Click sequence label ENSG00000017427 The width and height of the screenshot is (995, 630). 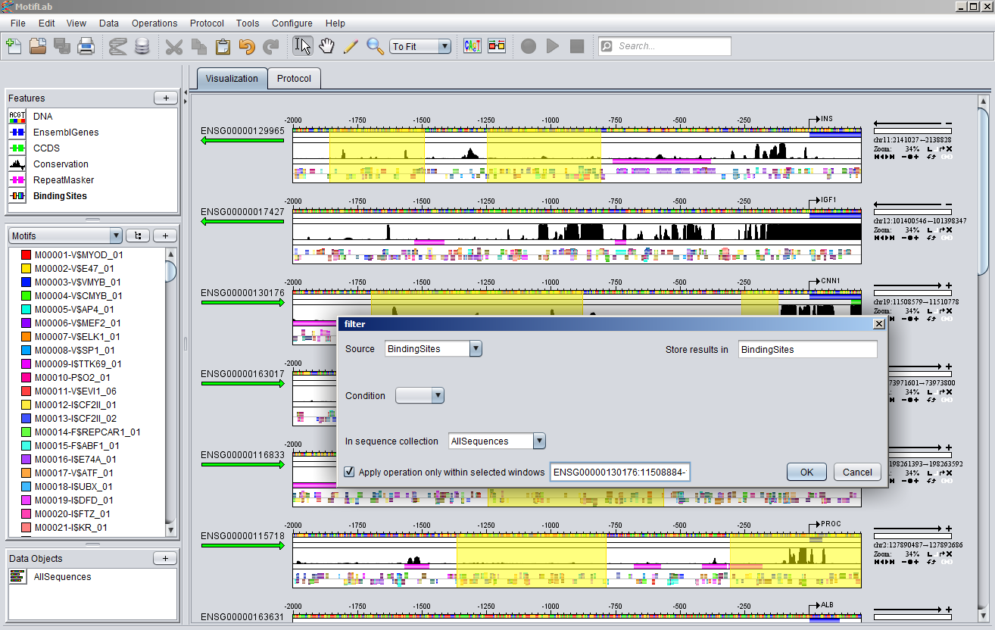click(x=242, y=211)
